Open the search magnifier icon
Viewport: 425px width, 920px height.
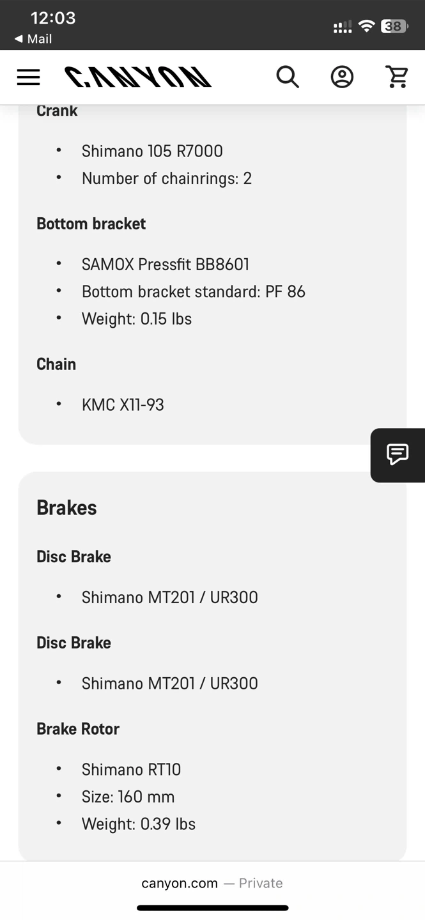(x=288, y=77)
